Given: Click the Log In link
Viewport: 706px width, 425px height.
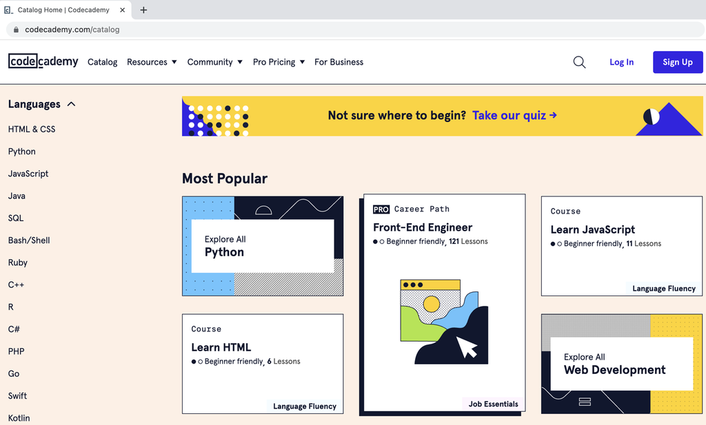Looking at the screenshot, I should (x=621, y=62).
